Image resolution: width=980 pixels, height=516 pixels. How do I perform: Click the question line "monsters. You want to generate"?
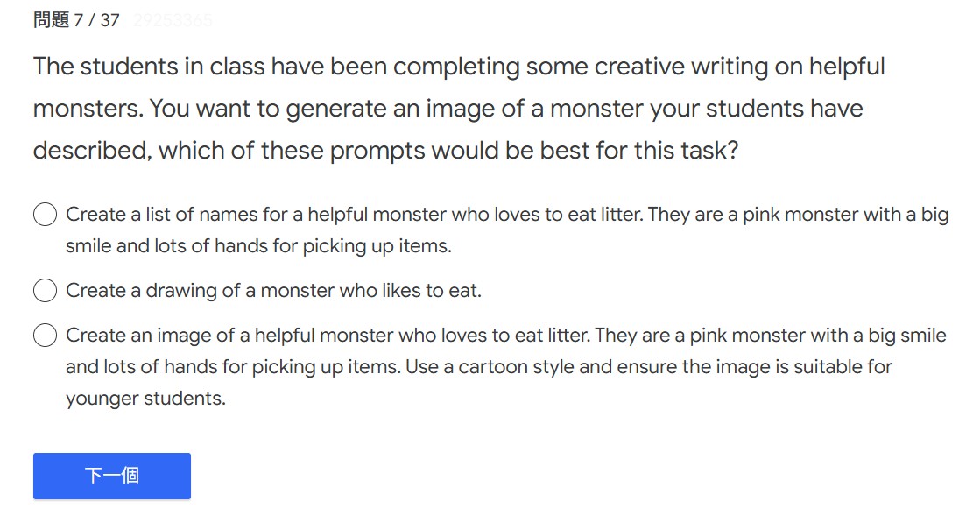pyautogui.click(x=448, y=109)
